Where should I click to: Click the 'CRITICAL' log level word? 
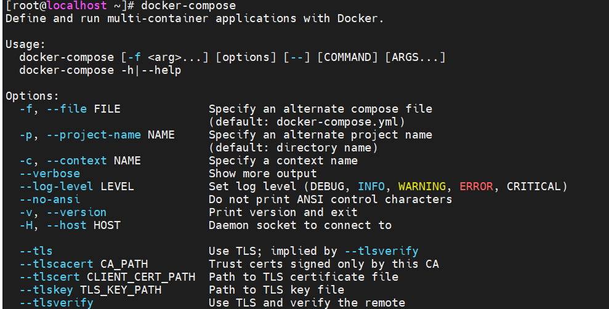tap(534, 187)
